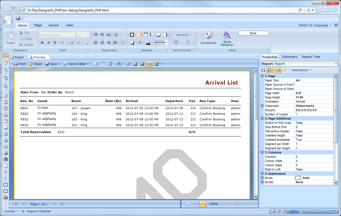
Task: Toggle Underline formatting
Action: tap(55, 42)
